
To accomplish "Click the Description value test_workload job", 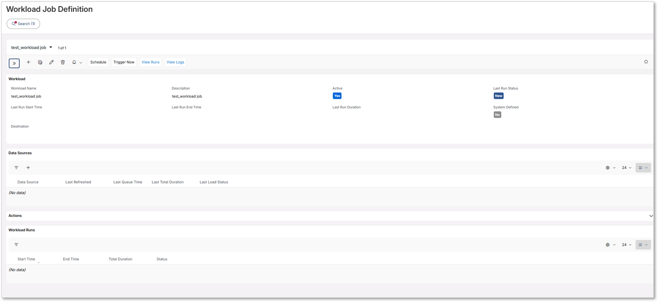I will pyautogui.click(x=187, y=97).
